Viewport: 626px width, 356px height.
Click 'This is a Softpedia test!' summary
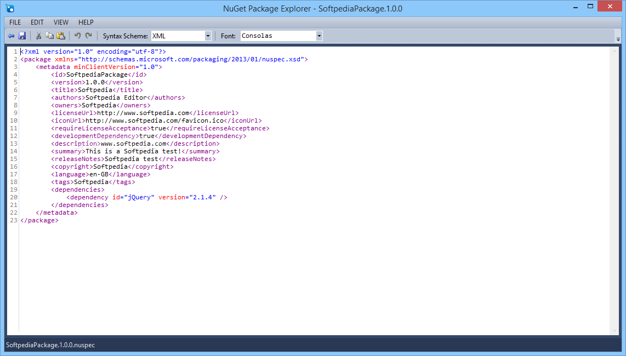(x=133, y=151)
